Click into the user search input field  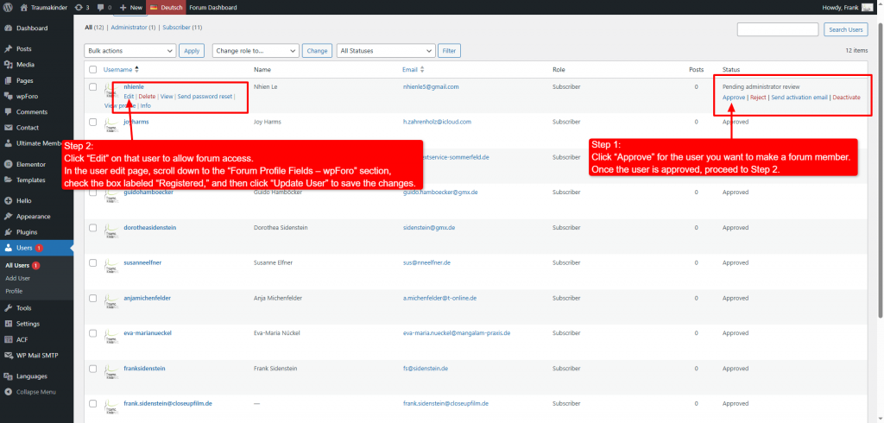click(x=777, y=29)
